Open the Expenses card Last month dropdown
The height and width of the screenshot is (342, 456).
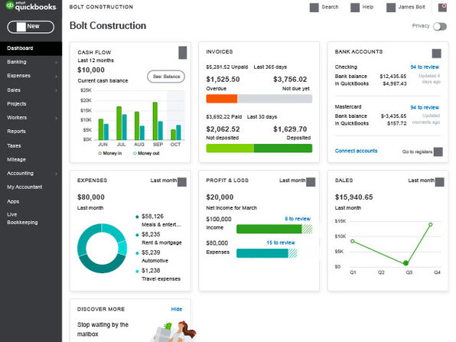[x=182, y=182]
